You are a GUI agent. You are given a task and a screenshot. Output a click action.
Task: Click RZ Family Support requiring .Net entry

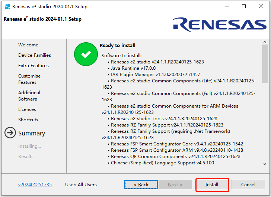coord(166,134)
